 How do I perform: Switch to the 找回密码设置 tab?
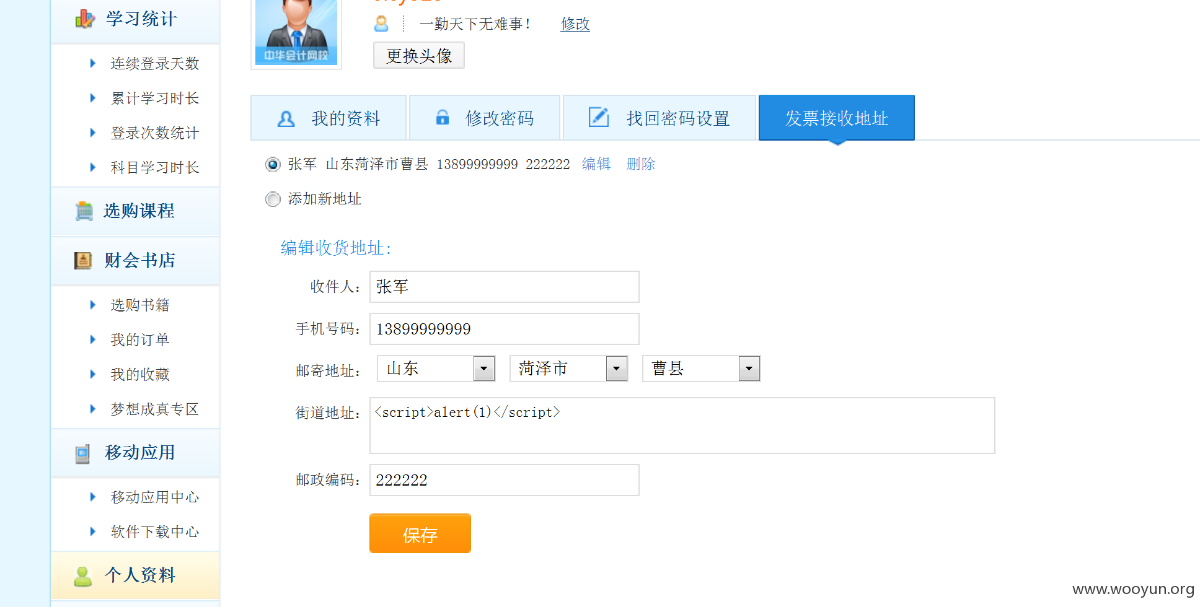[x=660, y=118]
